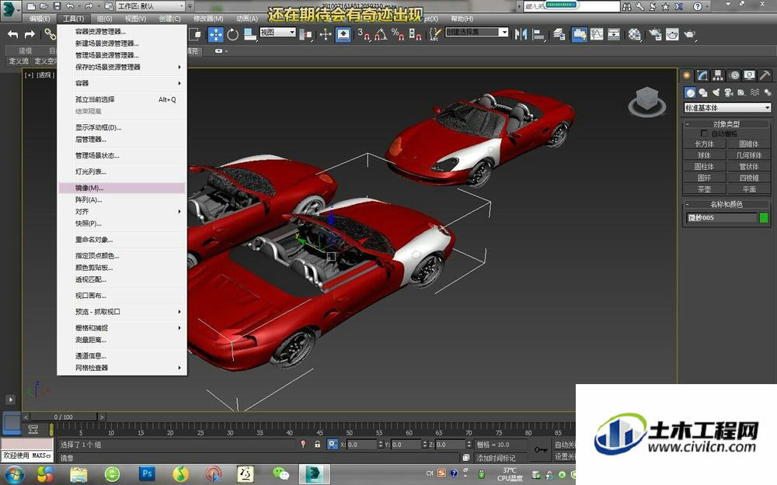
Task: Select the Move tool in main toolbar
Action: click(x=215, y=34)
